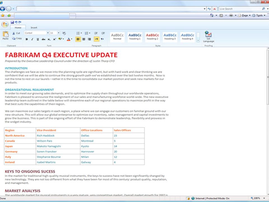Viewport: 269px width, 202px height.
Task: Open the new tab button
Action: pyautogui.click(x=73, y=16)
